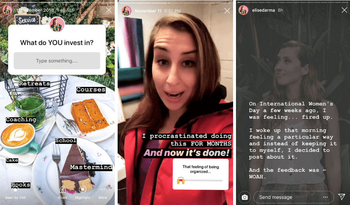The width and height of the screenshot is (350, 205).
Task: Tap the paper plane send icon
Action: 342,197
